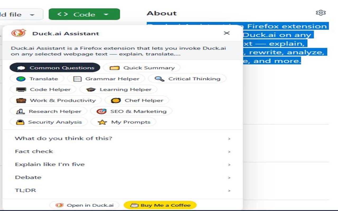Click the chevron beside 'What do you think of this?'

tap(229, 139)
